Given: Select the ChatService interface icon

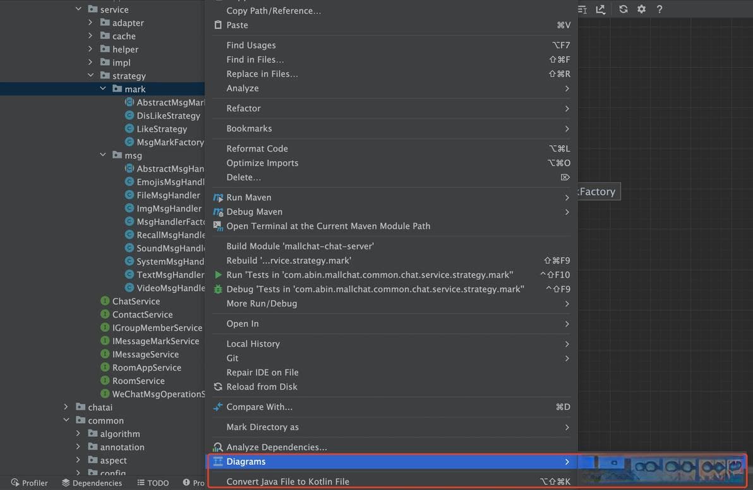Looking at the screenshot, I should point(105,301).
